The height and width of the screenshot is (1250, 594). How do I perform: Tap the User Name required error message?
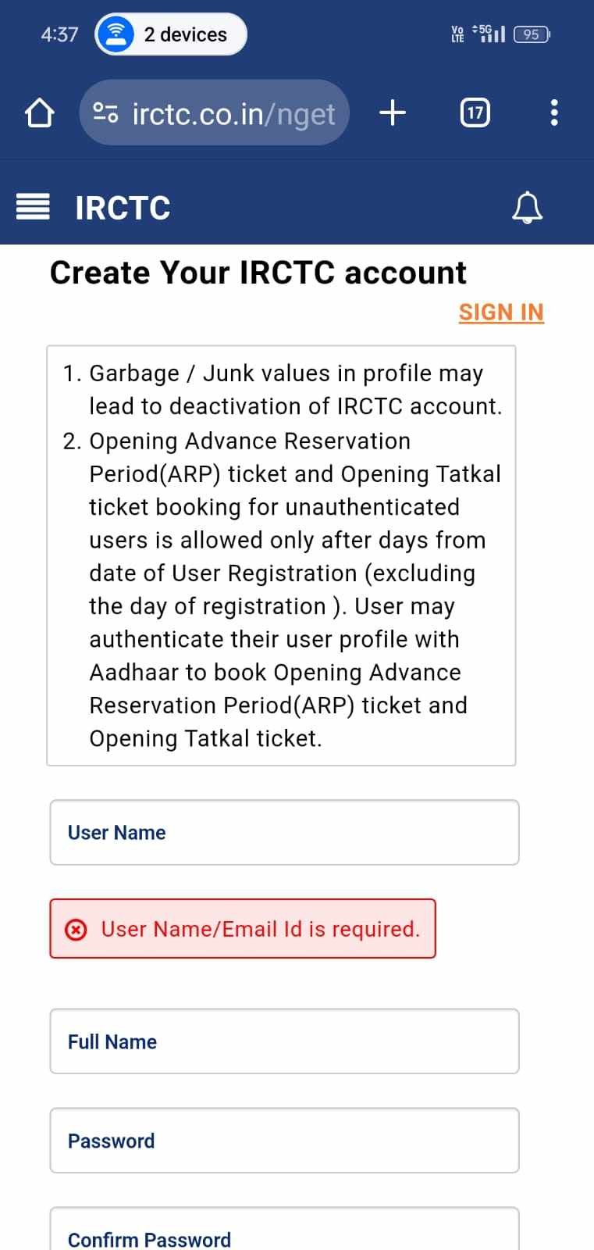tap(260, 929)
